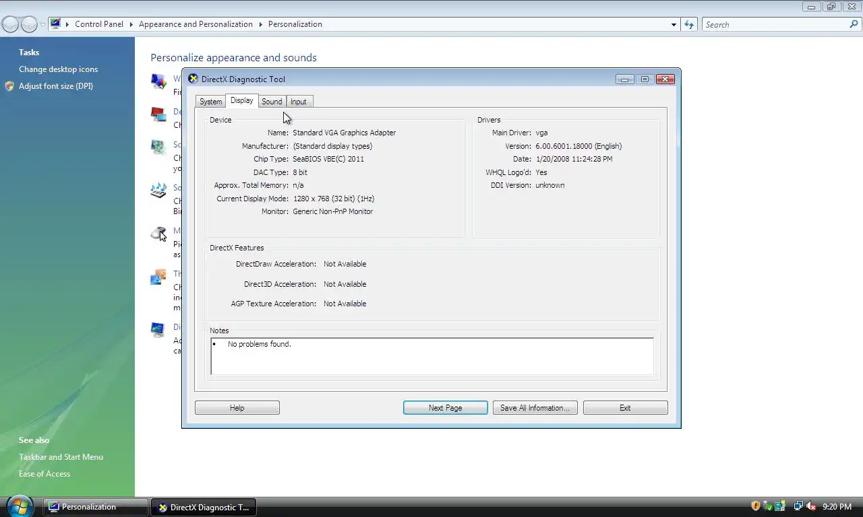Switch to the System tab
This screenshot has width=863, height=517.
tap(210, 102)
